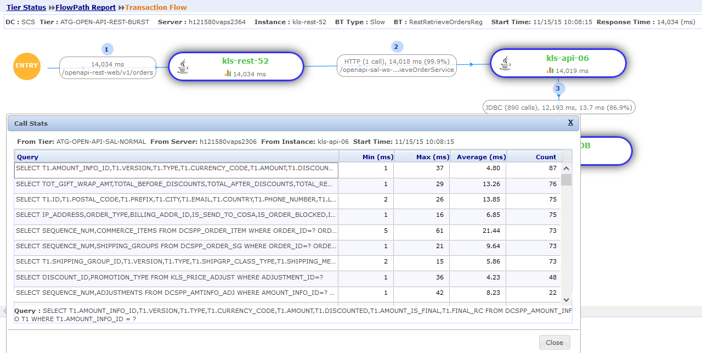Image resolution: width=702 pixels, height=353 pixels.
Task: Click the step 2 sequence badge
Action: coord(397,47)
